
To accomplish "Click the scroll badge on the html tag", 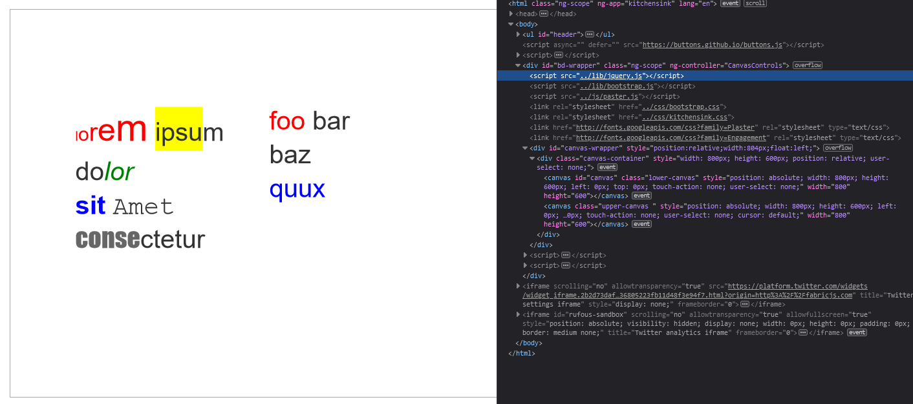I will (x=755, y=3).
